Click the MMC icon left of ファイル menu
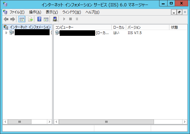Viewport: 190px width, 134px height. pos(5,12)
